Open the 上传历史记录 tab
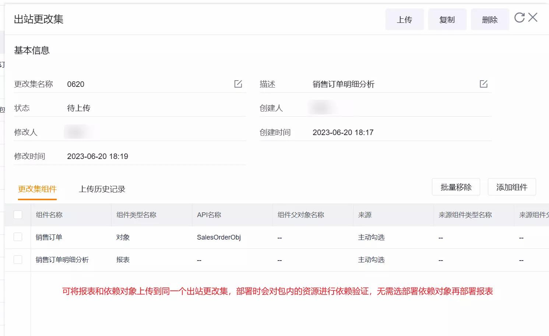Viewport: 549px width, 336px height. pyautogui.click(x=102, y=189)
